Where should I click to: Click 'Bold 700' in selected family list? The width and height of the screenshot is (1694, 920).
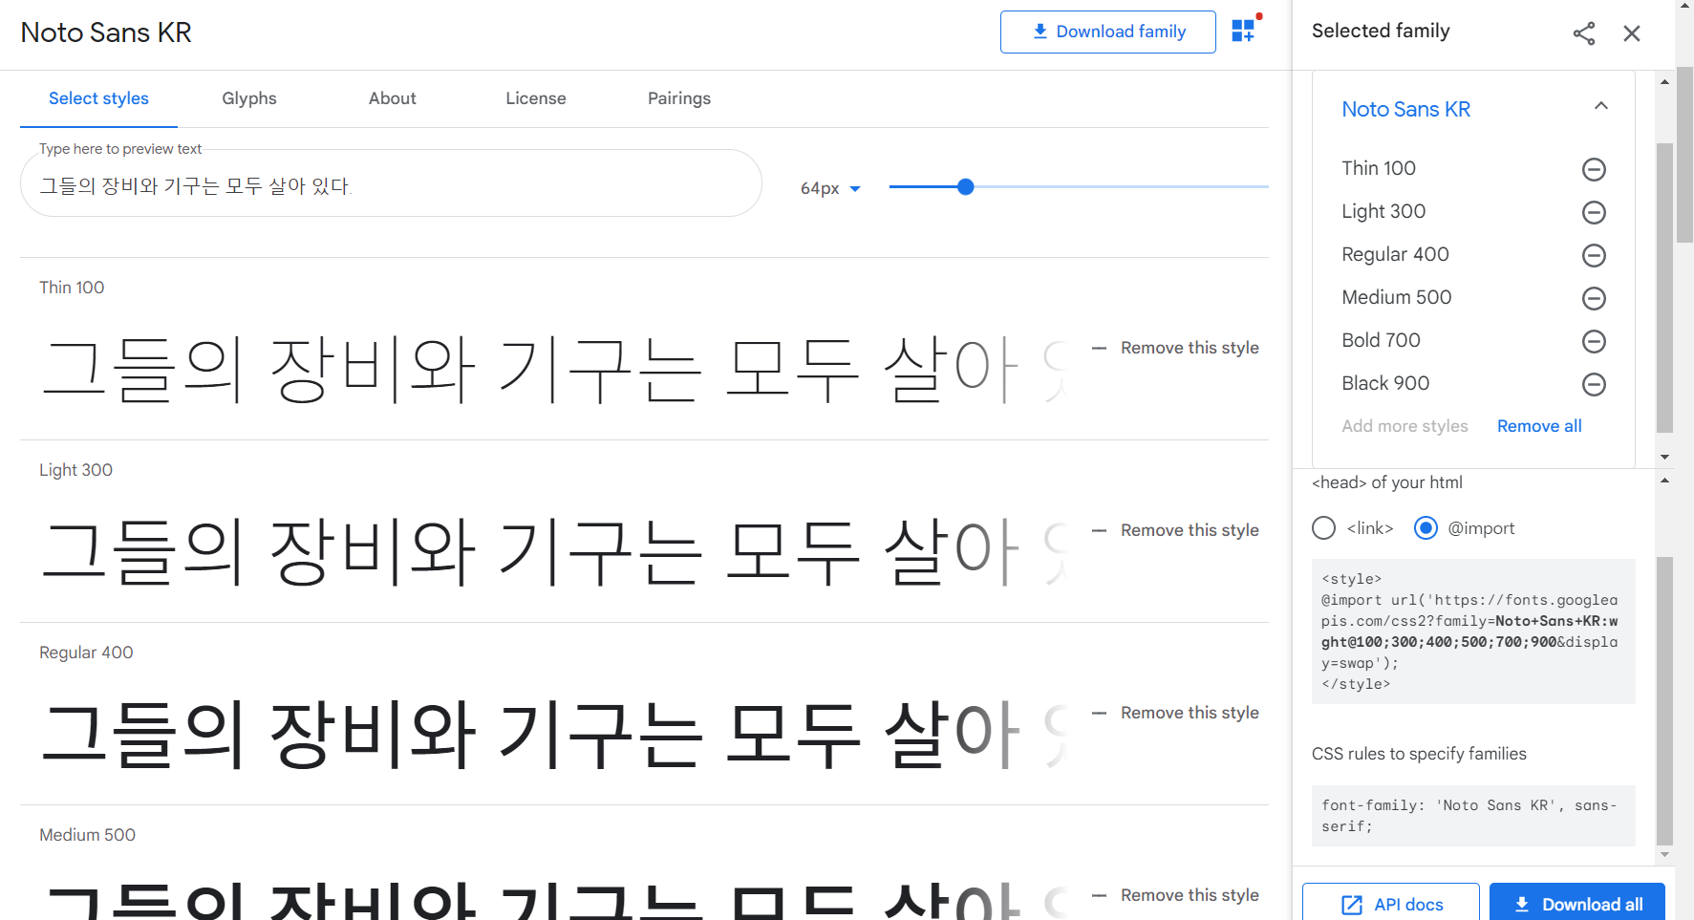pos(1381,340)
